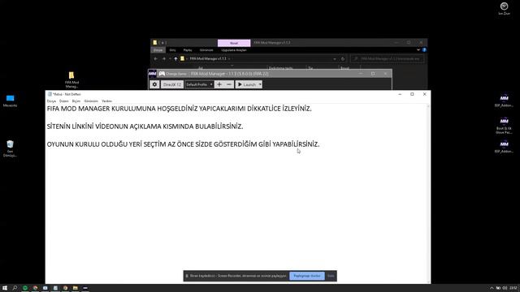
Task: Click the volume icon in system tray
Action: 505,288
